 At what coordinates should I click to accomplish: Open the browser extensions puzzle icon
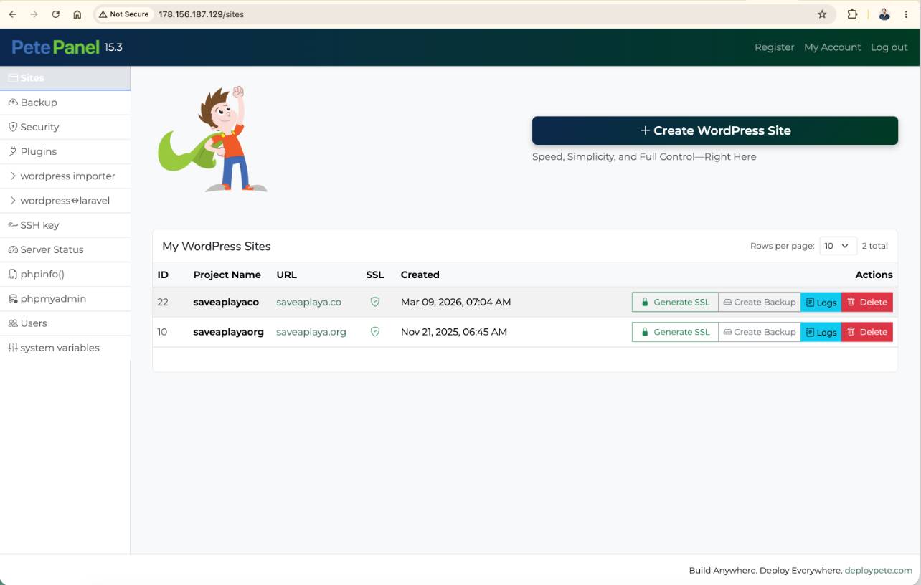click(x=852, y=14)
